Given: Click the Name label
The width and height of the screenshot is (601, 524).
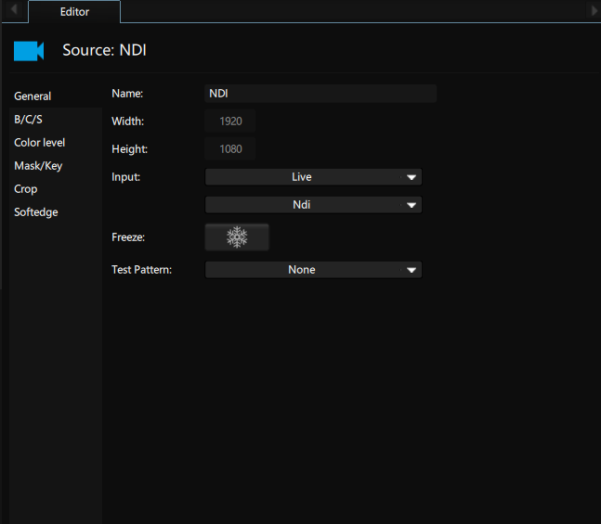Looking at the screenshot, I should tap(127, 94).
